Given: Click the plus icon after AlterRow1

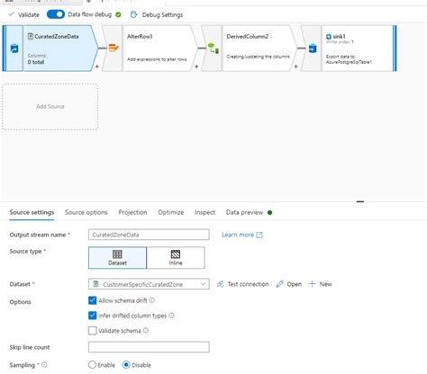Looking at the screenshot, I should pos(196,67).
